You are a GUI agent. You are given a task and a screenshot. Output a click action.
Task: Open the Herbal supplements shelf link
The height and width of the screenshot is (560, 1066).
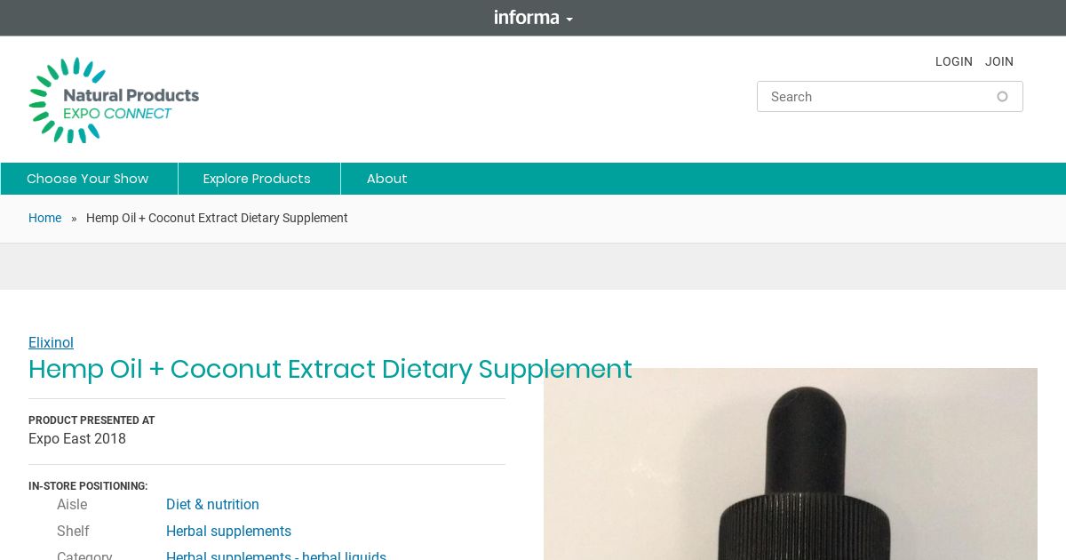tap(228, 532)
